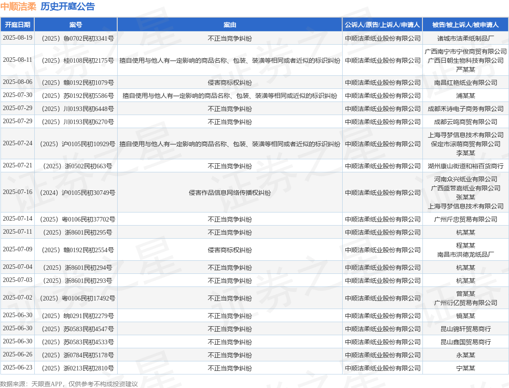Select defendant 保定市淙萌商贸有限公司
The height and width of the screenshot is (388, 509).
(x=466, y=144)
